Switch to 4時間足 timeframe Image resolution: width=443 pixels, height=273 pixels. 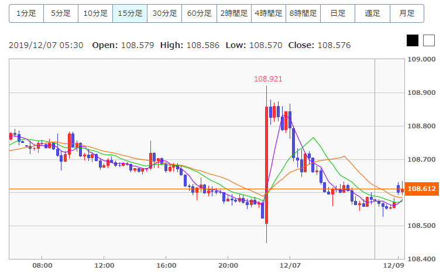tap(268, 13)
